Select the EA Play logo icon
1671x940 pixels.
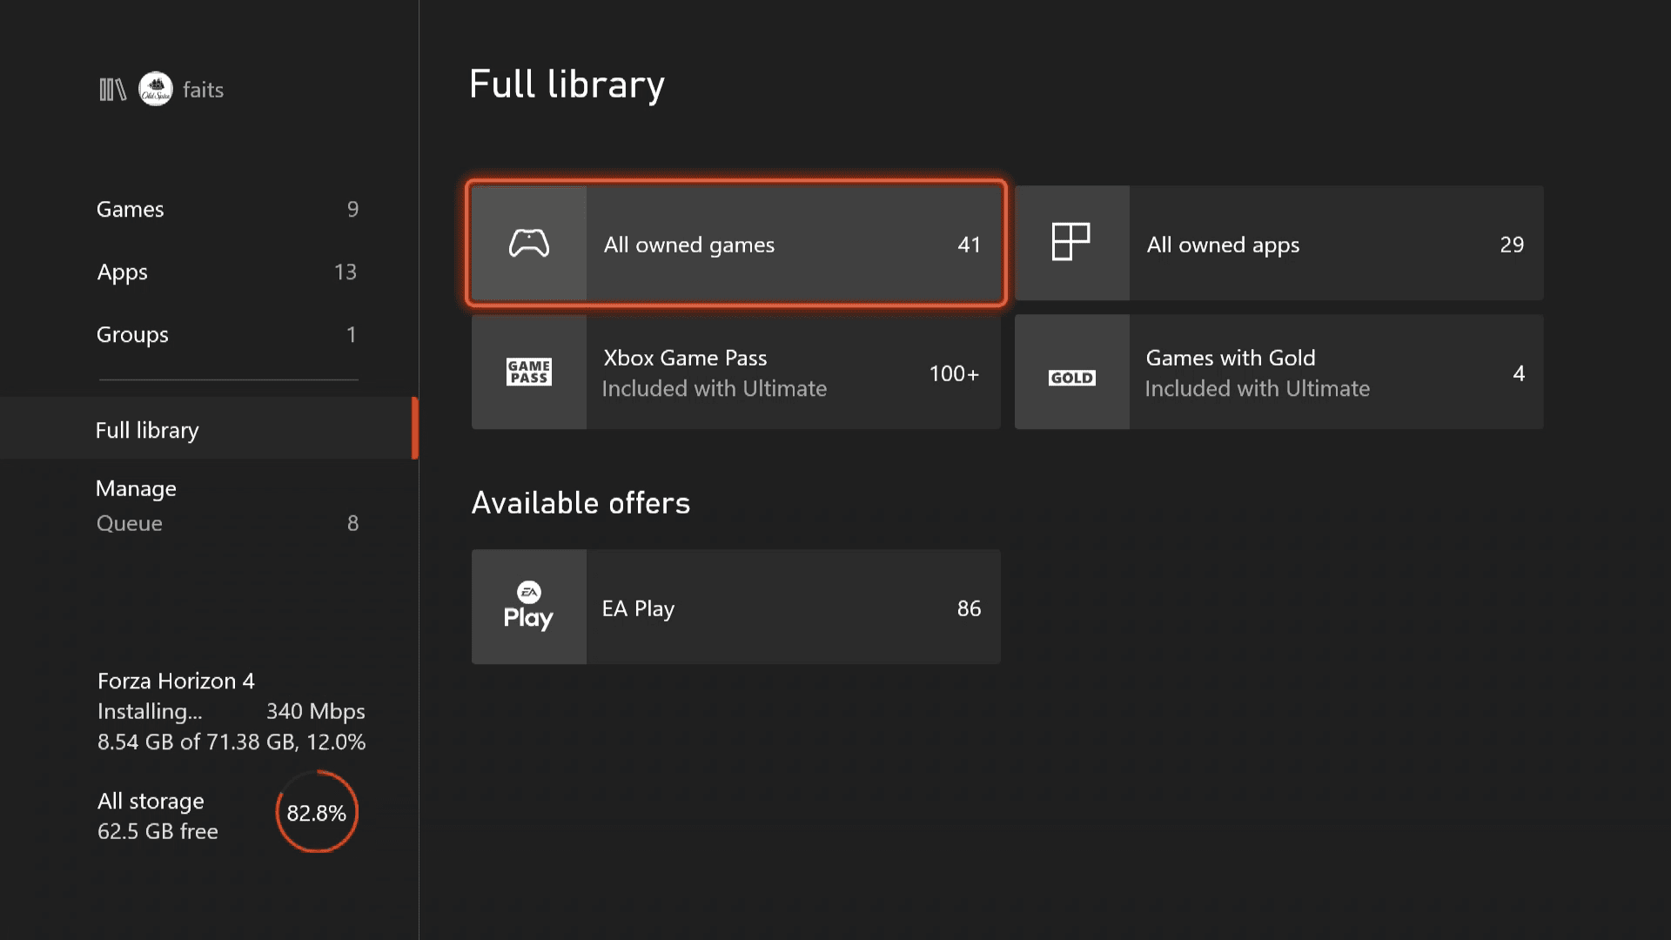527,606
